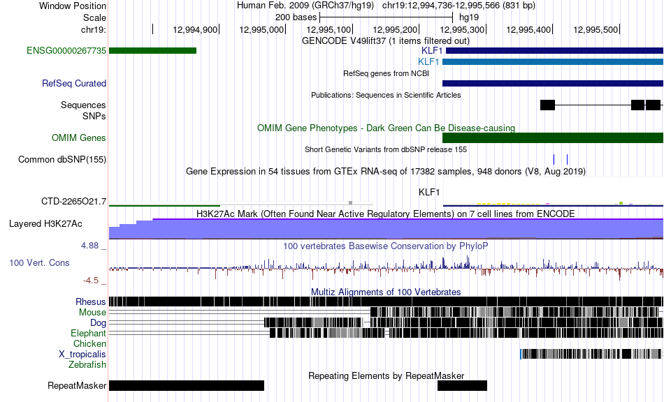Screen dimensions: 664x402
Task: Click the Dog alignment label
Action: pos(98,323)
